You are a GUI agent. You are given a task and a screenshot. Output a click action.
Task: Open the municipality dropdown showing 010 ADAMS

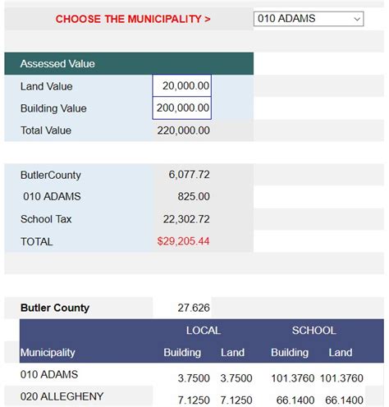point(309,19)
